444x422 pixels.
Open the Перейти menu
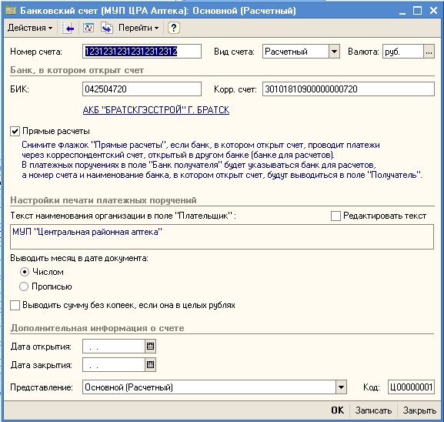[139, 28]
